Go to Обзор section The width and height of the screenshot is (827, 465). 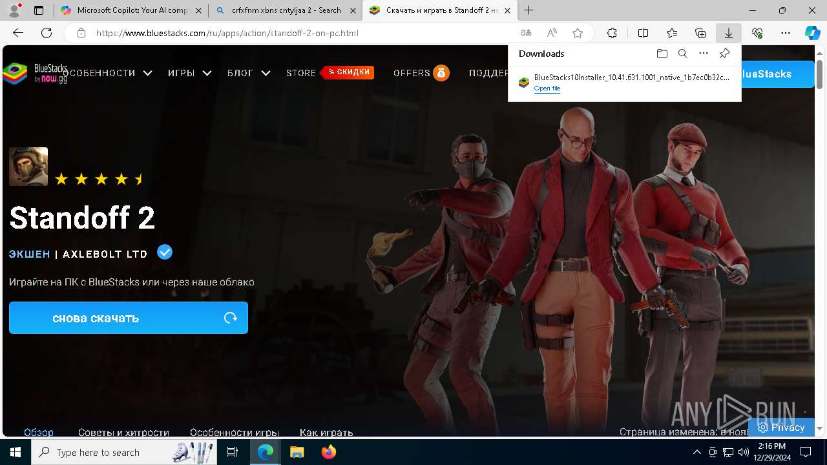click(x=39, y=432)
